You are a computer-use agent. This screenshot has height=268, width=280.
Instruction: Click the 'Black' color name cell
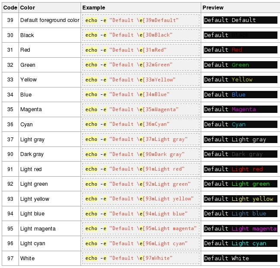point(50,35)
